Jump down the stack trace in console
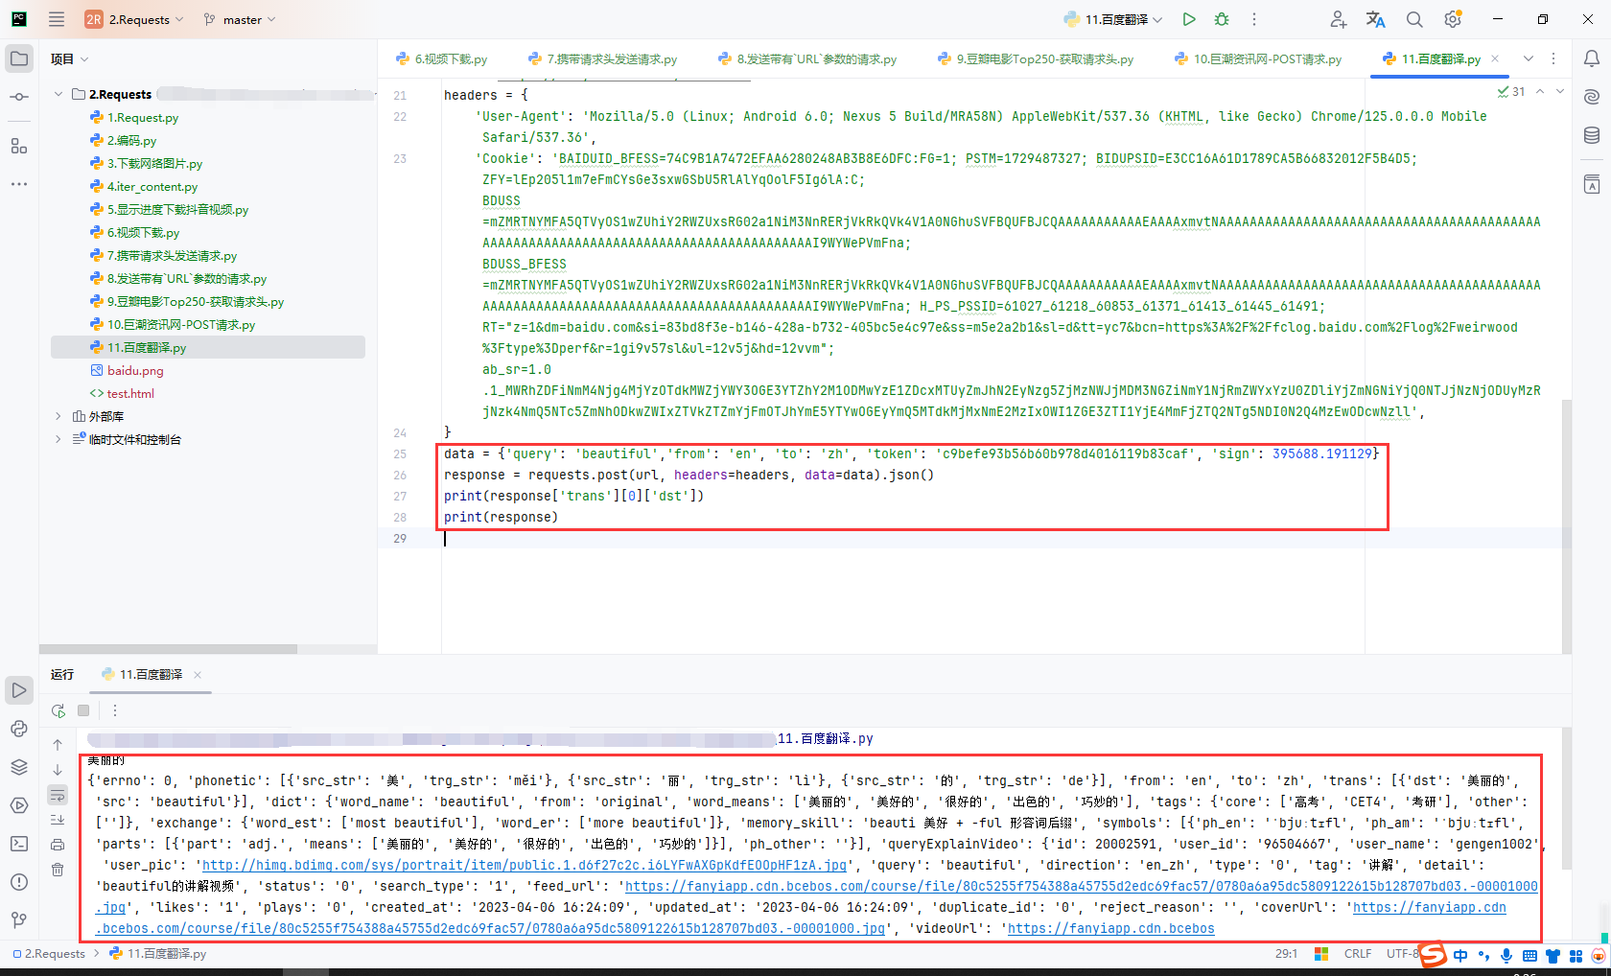The height and width of the screenshot is (976, 1611). (58, 769)
